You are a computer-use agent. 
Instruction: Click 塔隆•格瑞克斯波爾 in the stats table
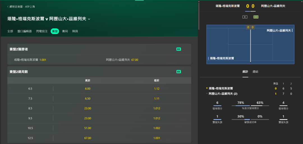click(x=221, y=88)
